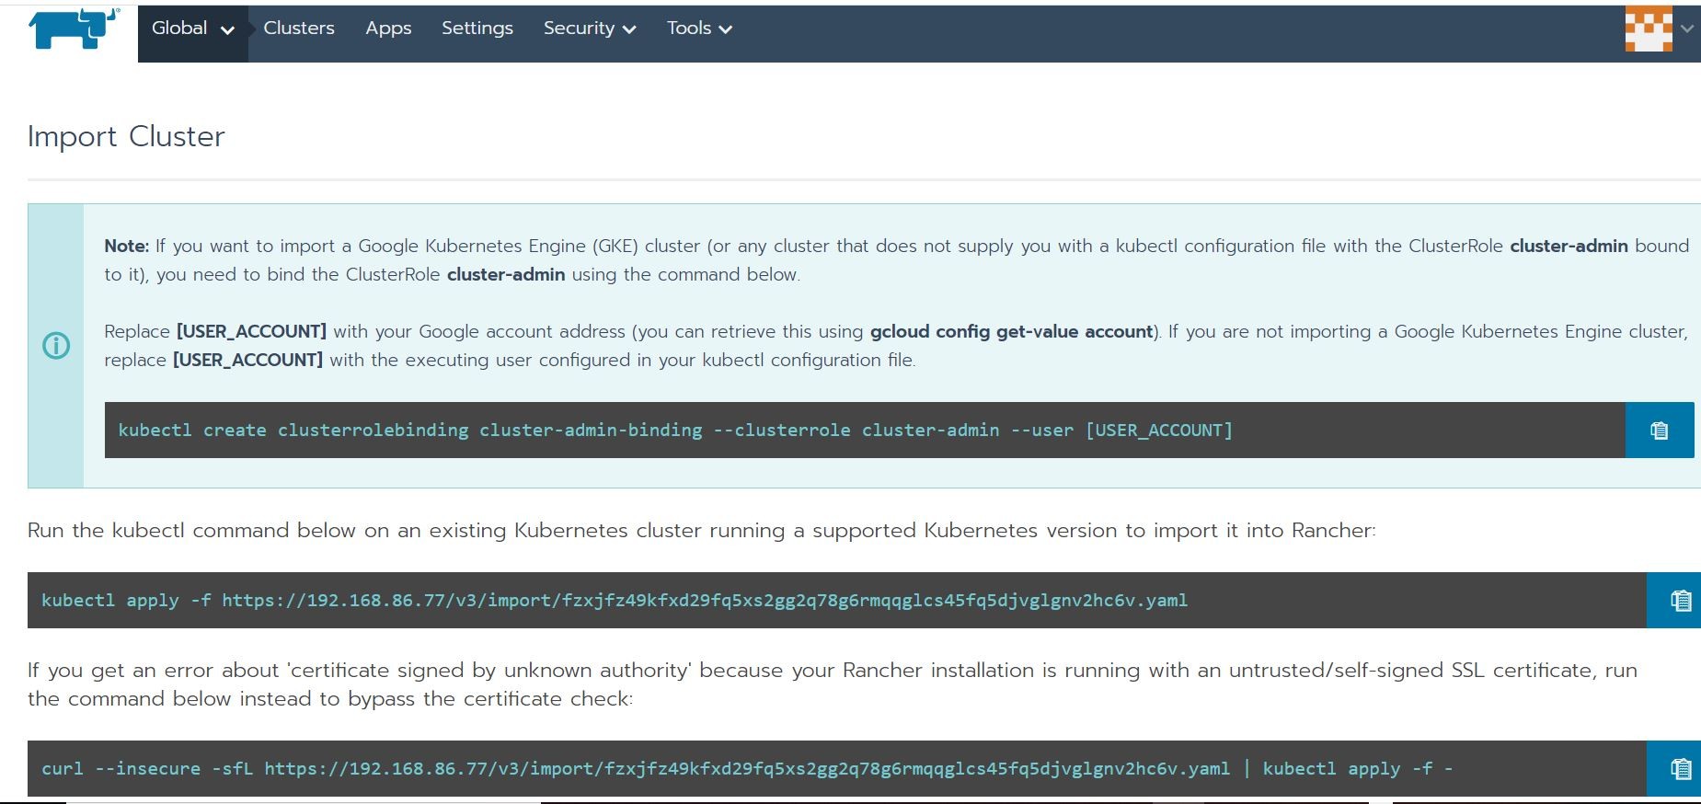1701x804 pixels.
Task: Click the 'Run the kubectl command below' instruction text
Action: 702,530
